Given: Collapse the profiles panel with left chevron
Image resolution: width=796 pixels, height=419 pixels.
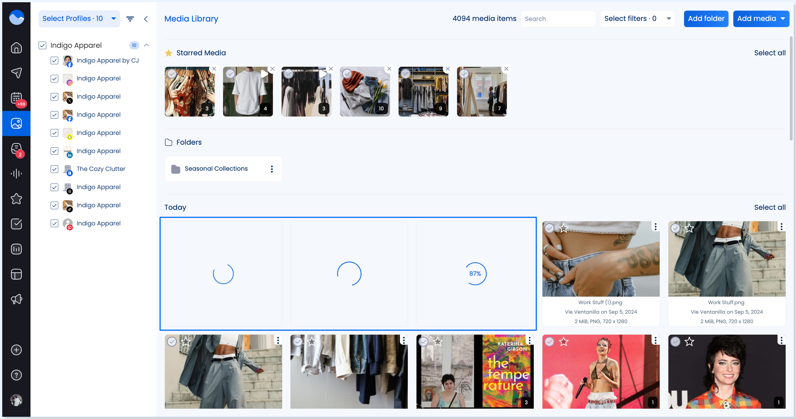Looking at the screenshot, I should point(146,19).
